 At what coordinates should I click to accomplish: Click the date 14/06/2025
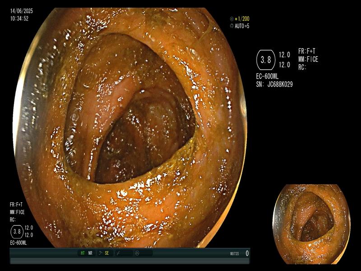(x=22, y=11)
